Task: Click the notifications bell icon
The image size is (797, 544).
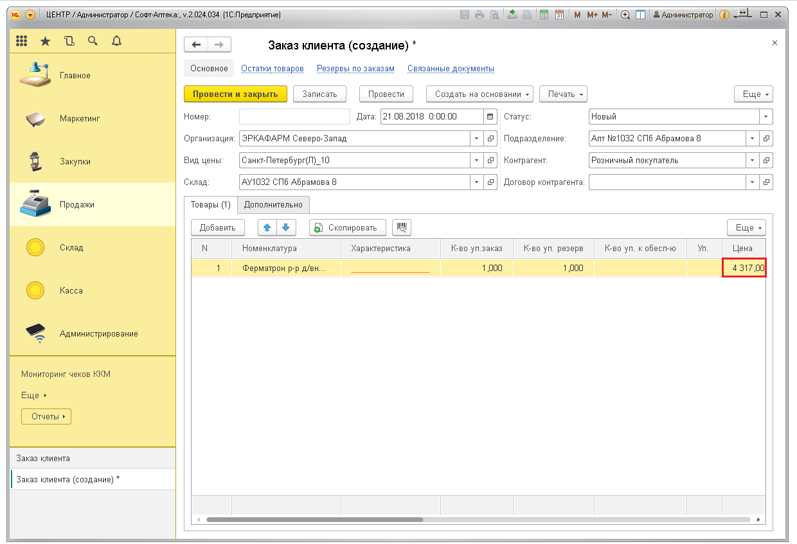Action: [116, 41]
